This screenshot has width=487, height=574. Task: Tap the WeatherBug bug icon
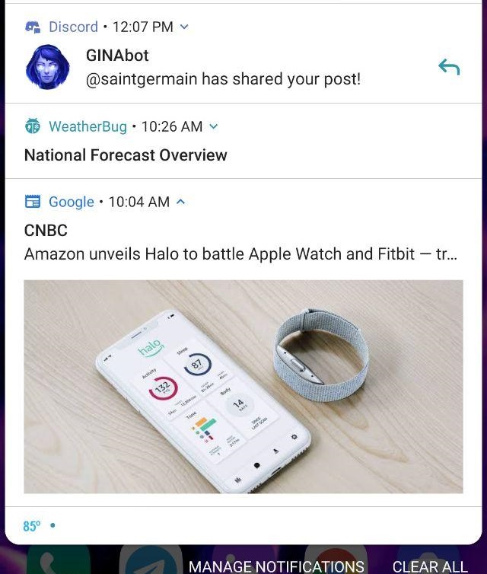pyautogui.click(x=33, y=126)
